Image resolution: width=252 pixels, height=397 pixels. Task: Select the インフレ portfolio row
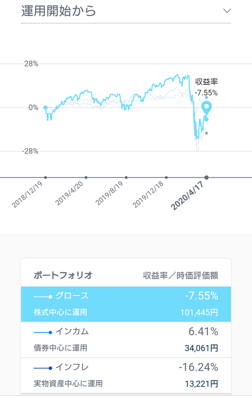click(126, 375)
